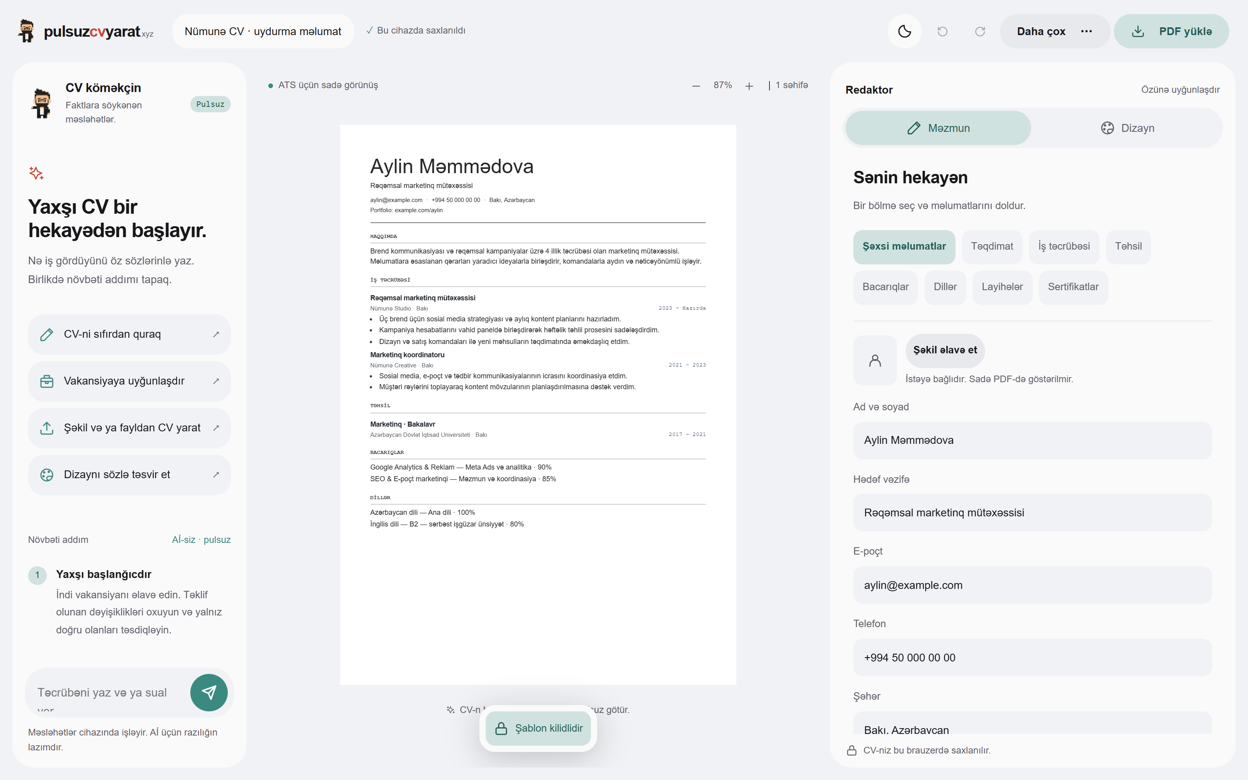
Task: Zoom in with the plus icon
Action: point(749,86)
